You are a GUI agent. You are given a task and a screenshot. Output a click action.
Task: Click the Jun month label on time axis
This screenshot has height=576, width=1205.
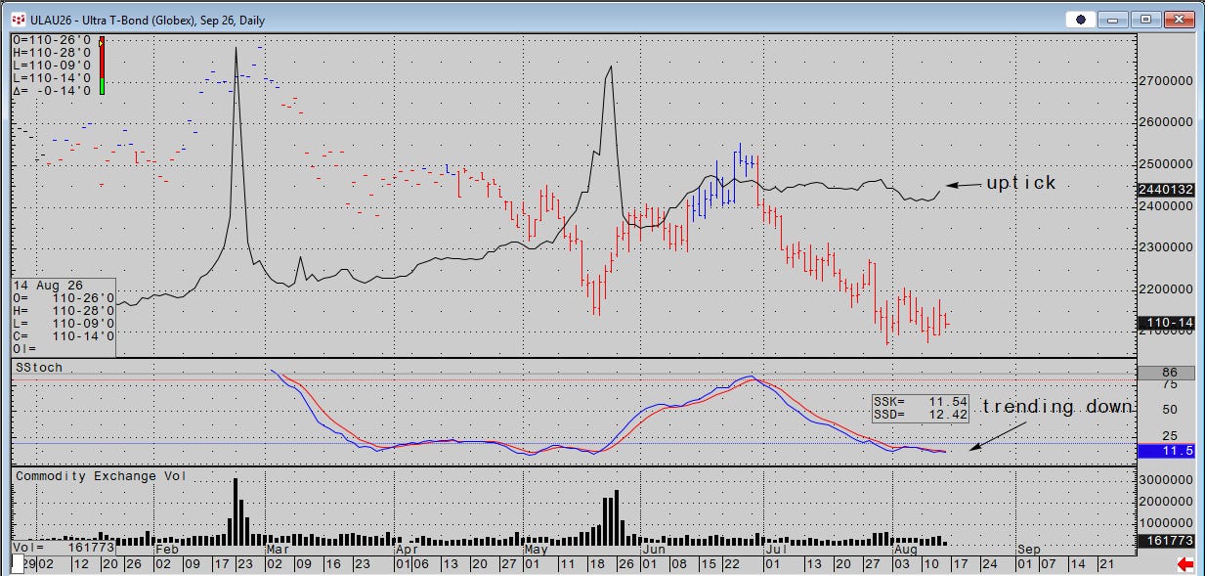(654, 549)
